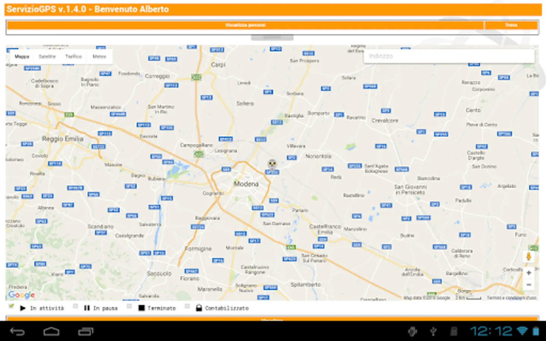Click the Google logo on map
Image resolution: width=546 pixels, height=341 pixels.
(22, 295)
